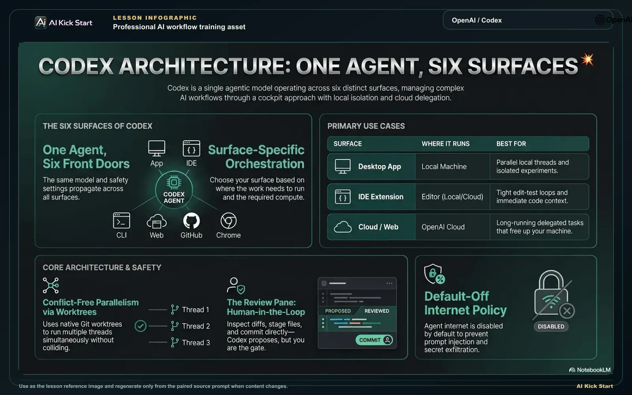Click the AI Kick Start logo
Viewport: 632px width, 395px height.
64,23
